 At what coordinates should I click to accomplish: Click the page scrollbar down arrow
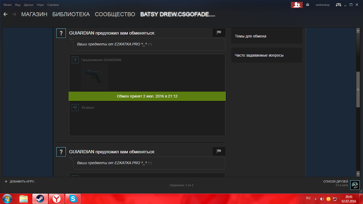click(x=358, y=174)
